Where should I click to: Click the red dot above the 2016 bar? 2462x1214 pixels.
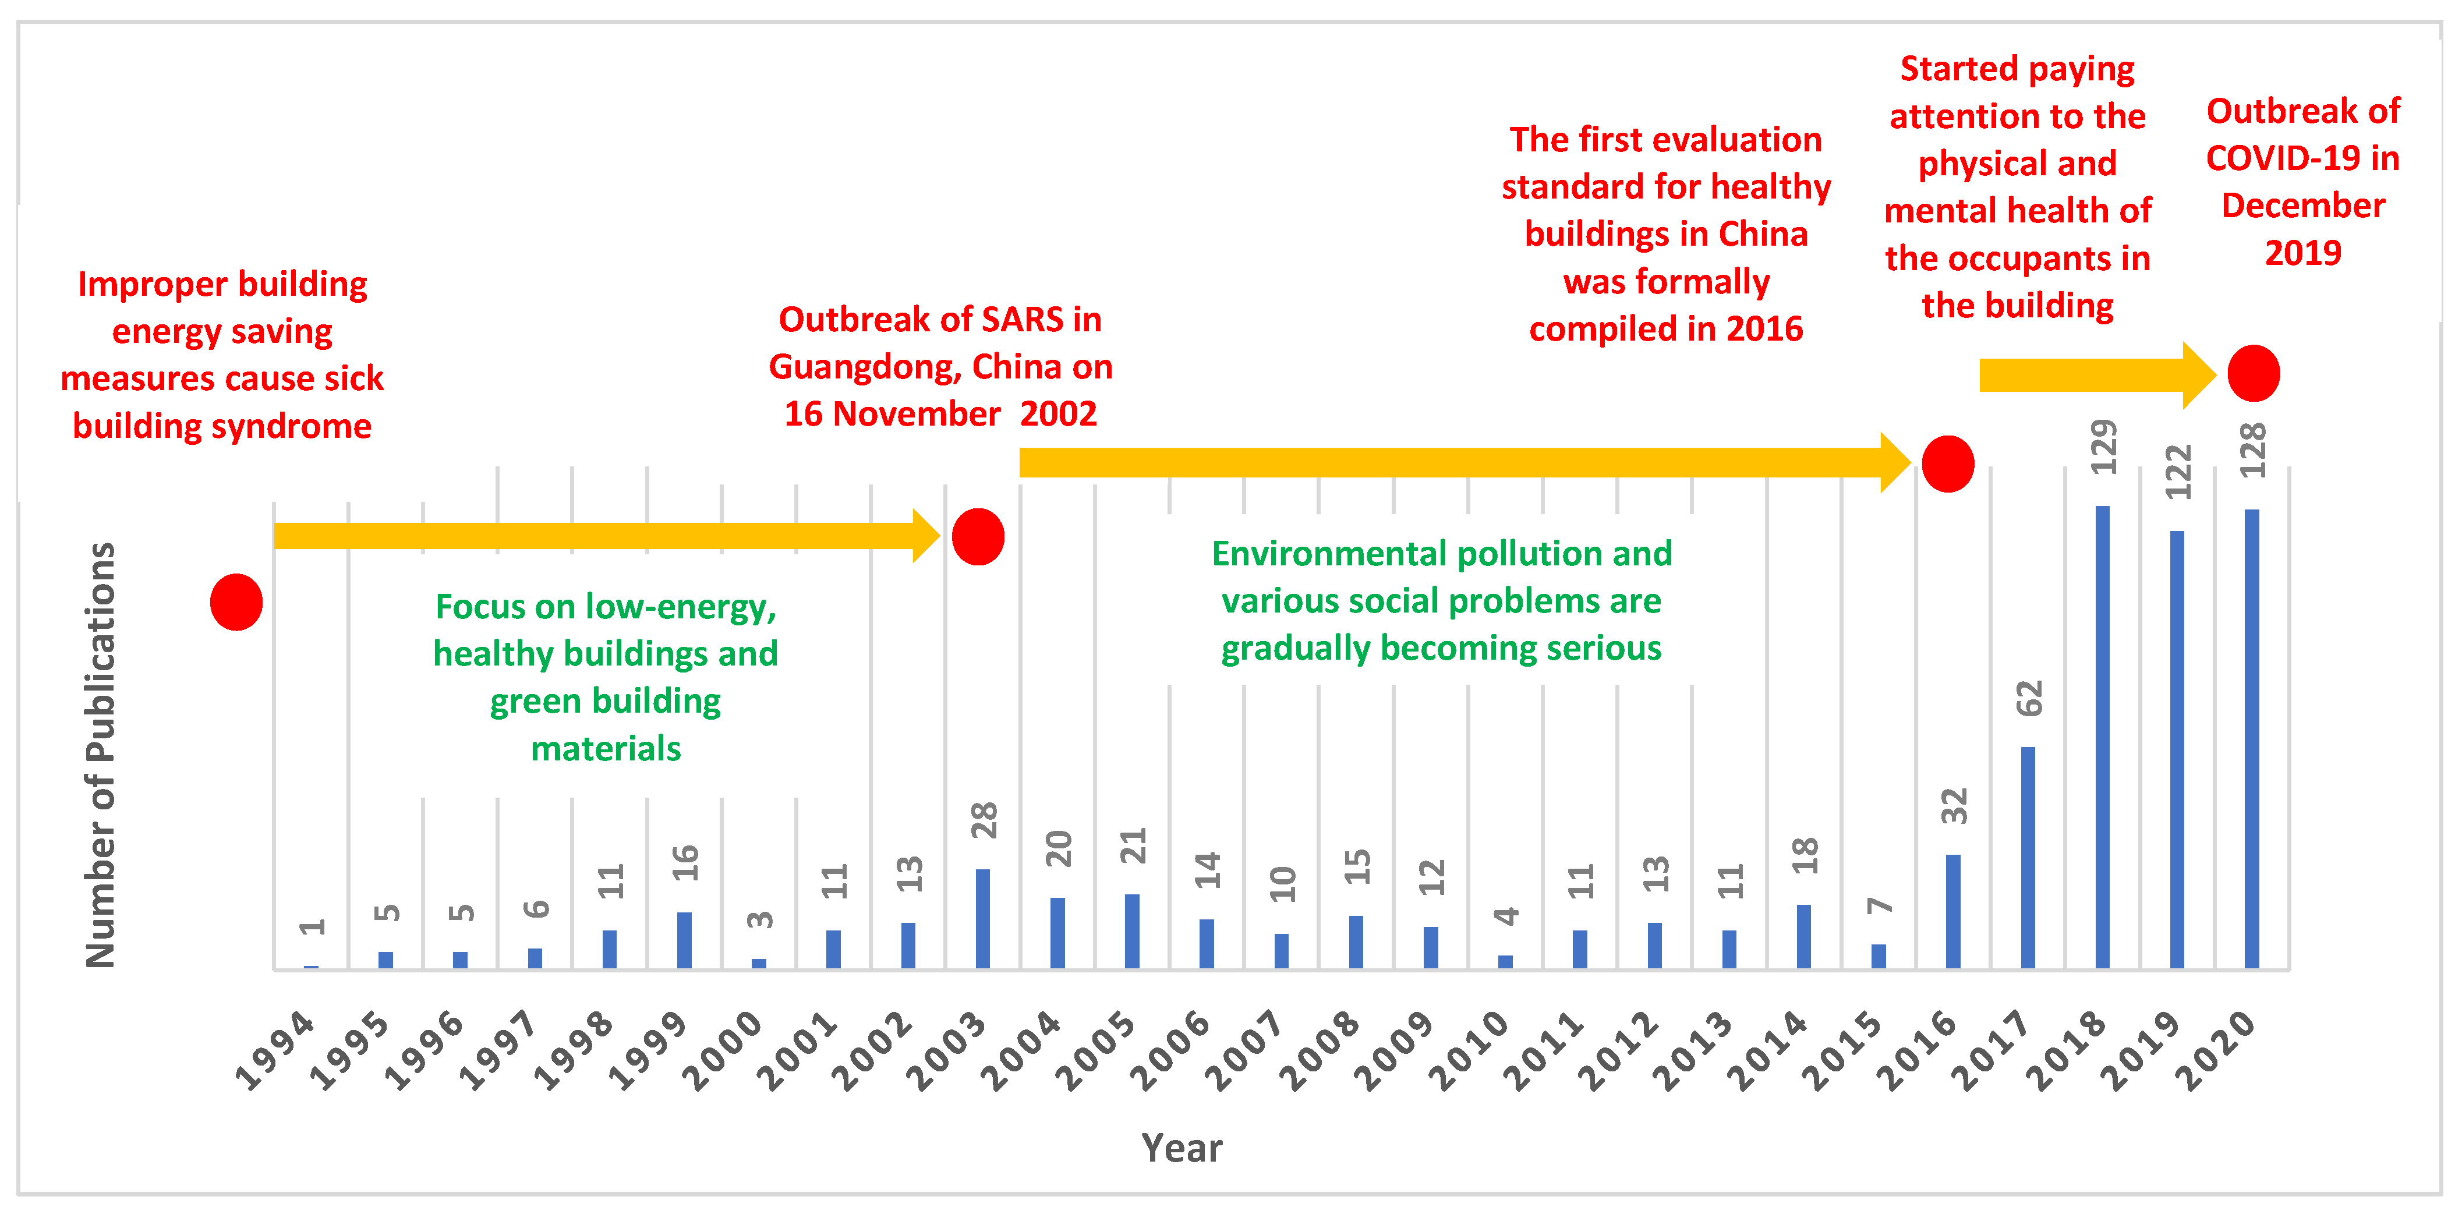point(1948,463)
